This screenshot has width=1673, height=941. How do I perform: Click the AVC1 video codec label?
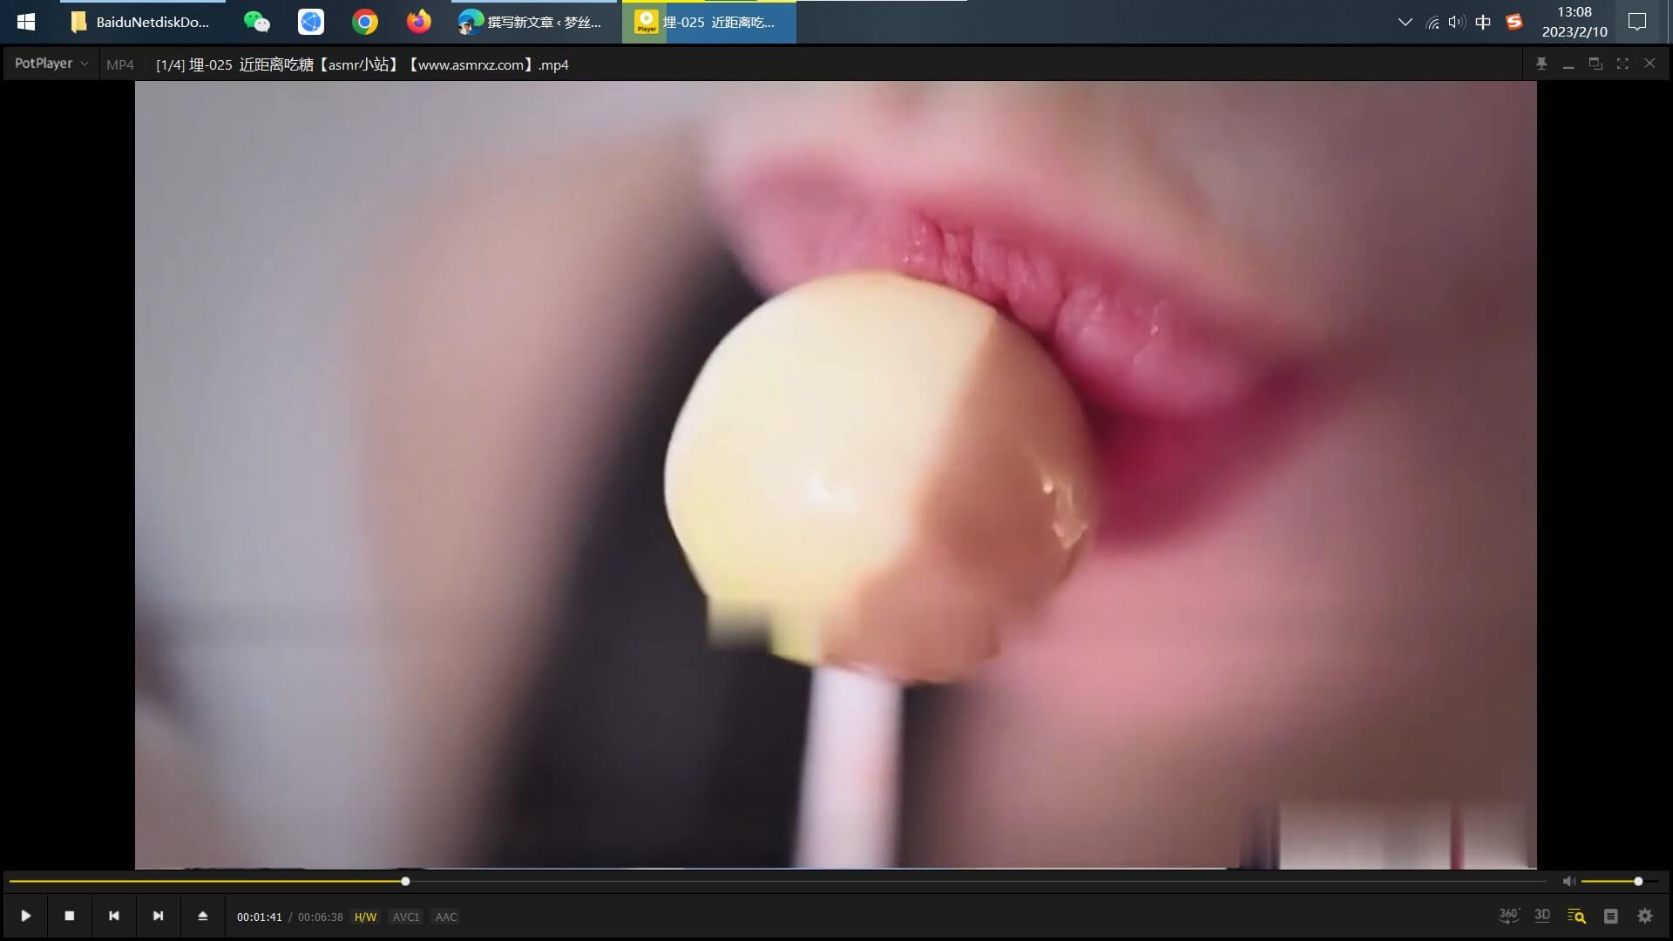[405, 917]
